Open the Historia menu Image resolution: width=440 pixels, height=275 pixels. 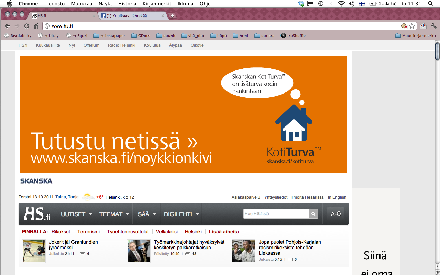(127, 4)
